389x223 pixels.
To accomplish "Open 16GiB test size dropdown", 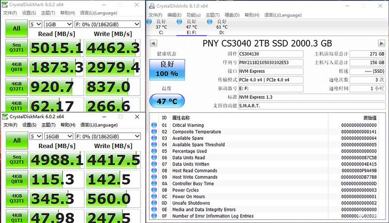I will (58, 136).
